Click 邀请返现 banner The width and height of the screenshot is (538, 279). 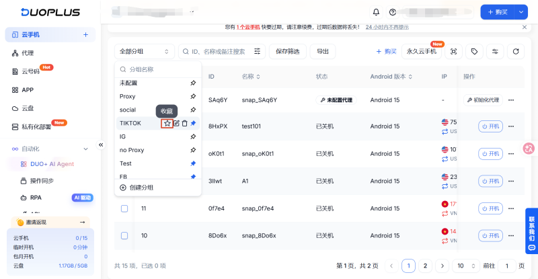coord(50,223)
